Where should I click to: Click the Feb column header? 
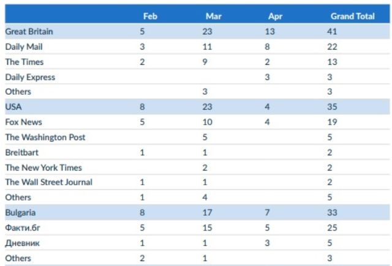pyautogui.click(x=150, y=17)
